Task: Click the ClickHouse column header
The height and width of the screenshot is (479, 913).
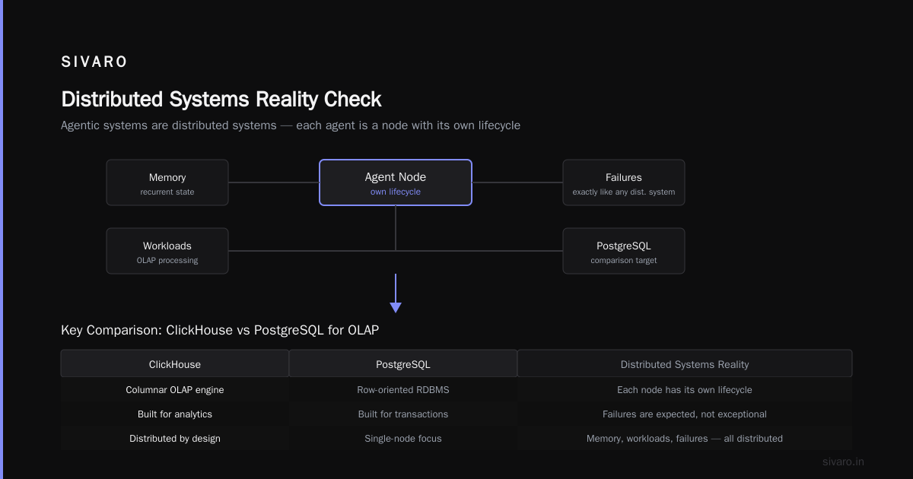Action: tap(175, 363)
